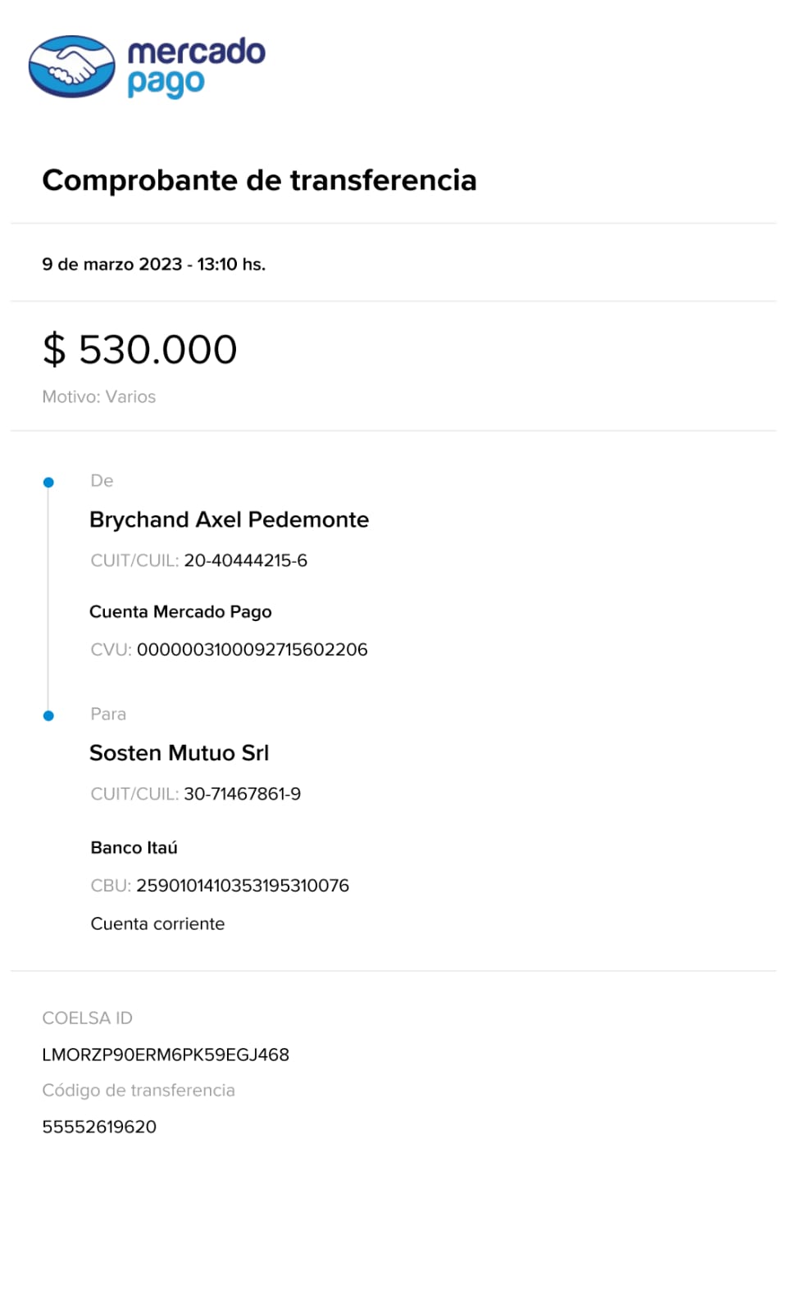Click the Motivo: Varios label
The height and width of the screenshot is (1311, 787).
(99, 397)
